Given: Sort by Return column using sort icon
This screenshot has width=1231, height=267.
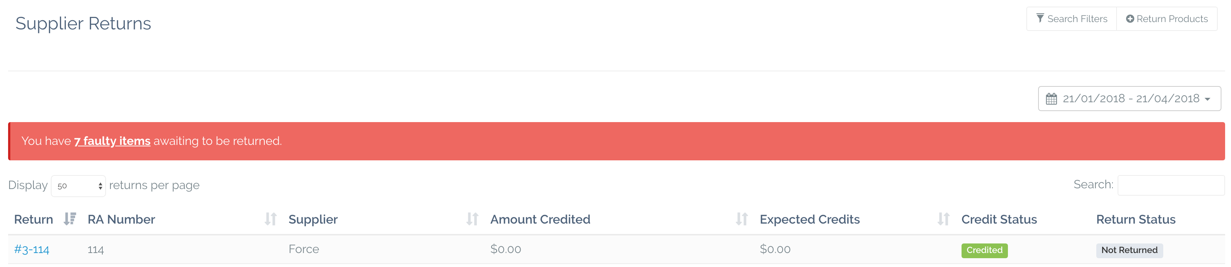Looking at the screenshot, I should (70, 219).
